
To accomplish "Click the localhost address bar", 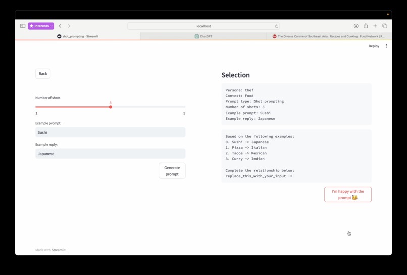I will [204, 26].
